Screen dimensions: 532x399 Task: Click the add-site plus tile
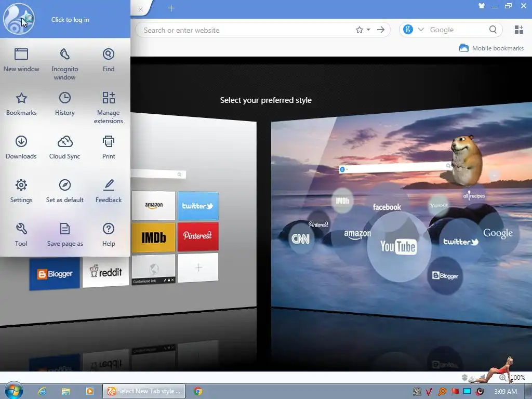click(198, 268)
